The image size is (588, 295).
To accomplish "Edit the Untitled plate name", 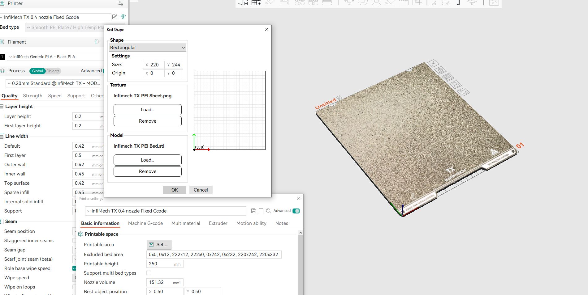I will (x=339, y=98).
